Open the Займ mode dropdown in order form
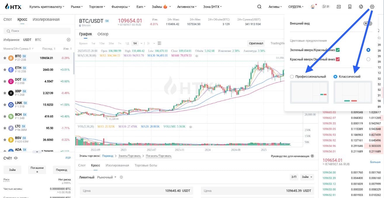The image size is (384, 198). 307,177
